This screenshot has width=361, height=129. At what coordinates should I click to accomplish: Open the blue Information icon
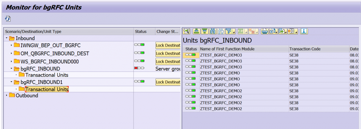pyautogui.click(x=304, y=31)
